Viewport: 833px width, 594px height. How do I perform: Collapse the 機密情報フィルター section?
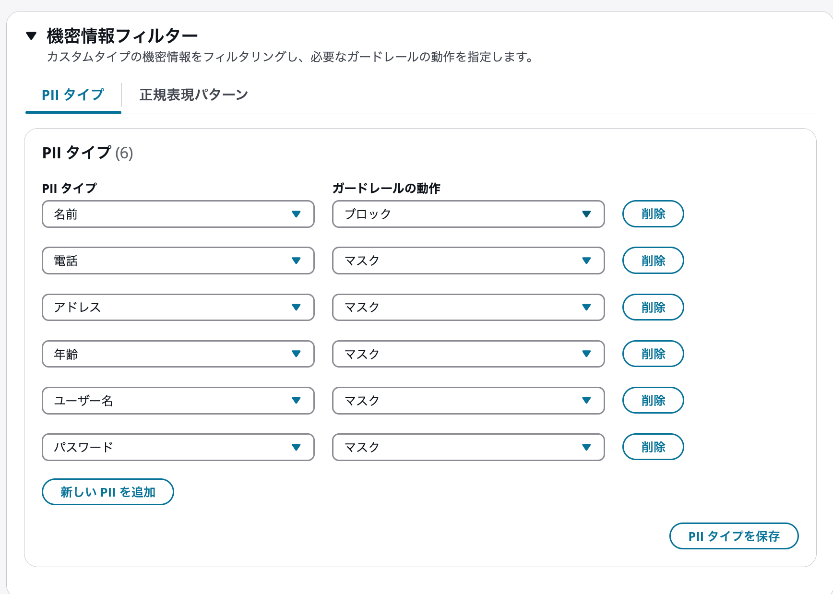tap(31, 35)
